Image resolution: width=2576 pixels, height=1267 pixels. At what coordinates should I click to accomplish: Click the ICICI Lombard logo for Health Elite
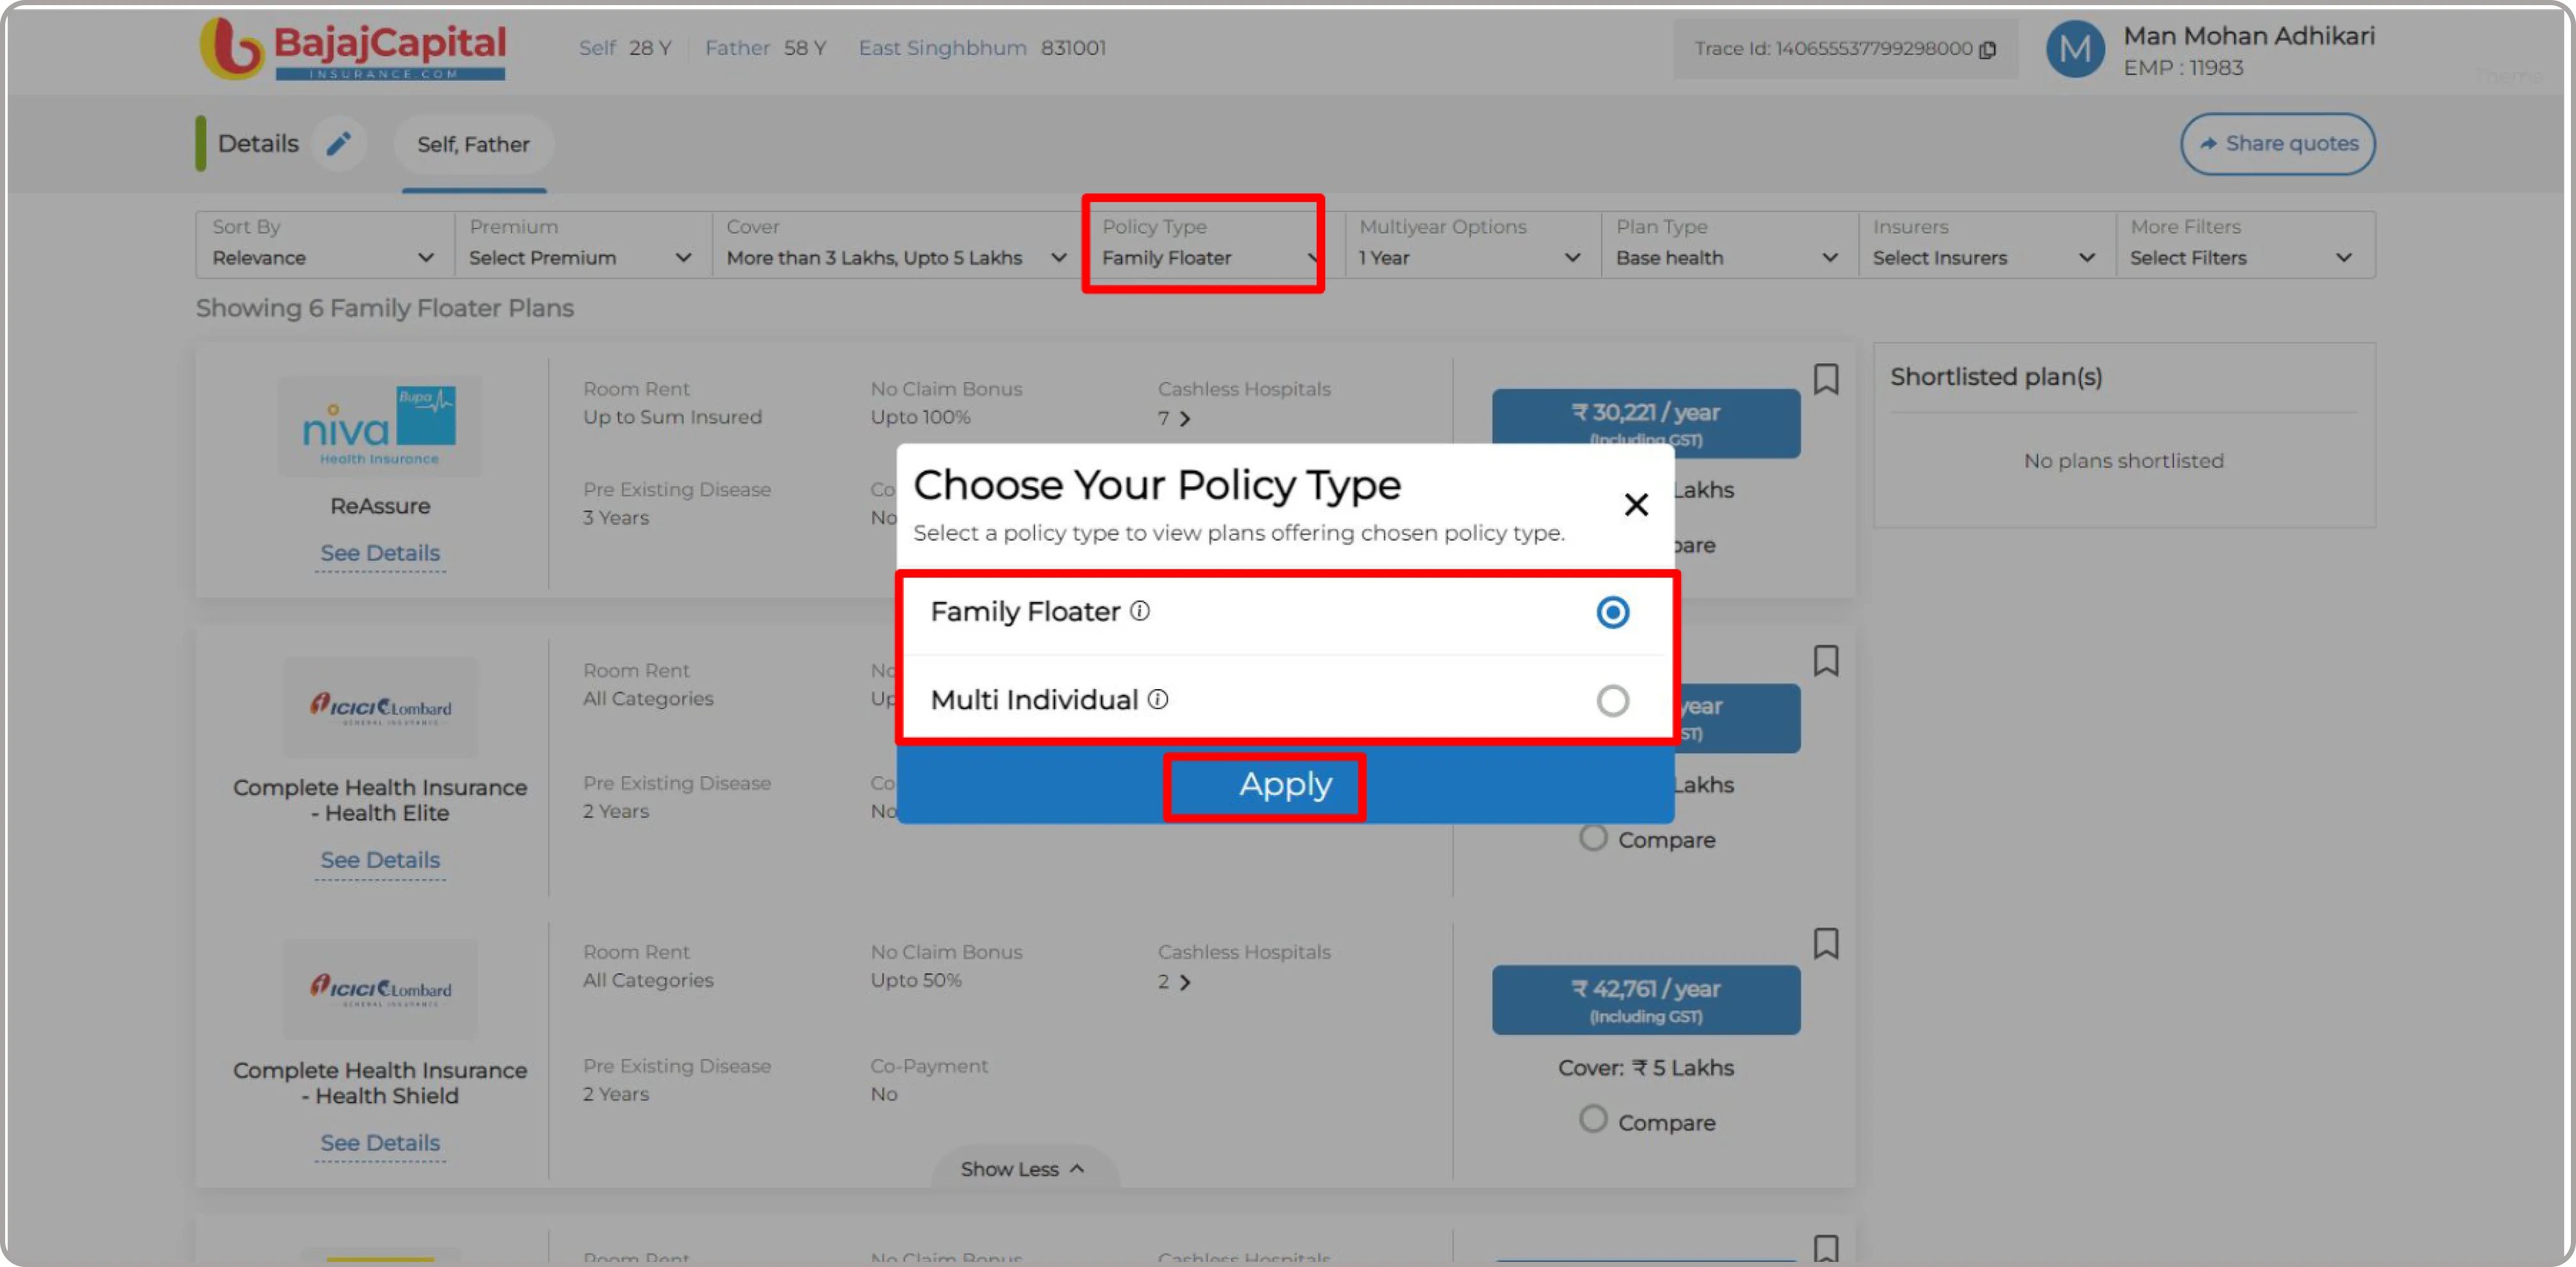(x=380, y=708)
